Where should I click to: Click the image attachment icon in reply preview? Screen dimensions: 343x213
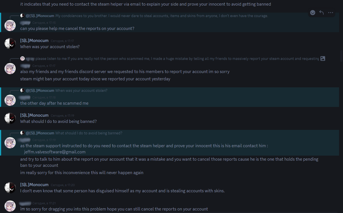point(323,58)
